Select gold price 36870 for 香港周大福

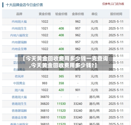[x=45, y=97]
